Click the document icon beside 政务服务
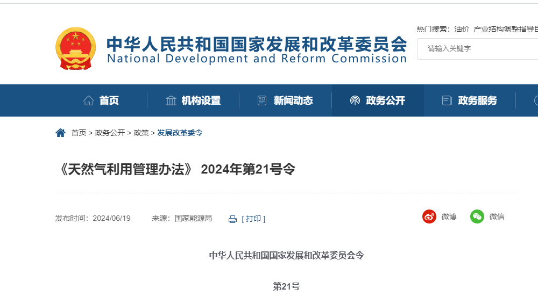This screenshot has height=303, width=538. 447,100
